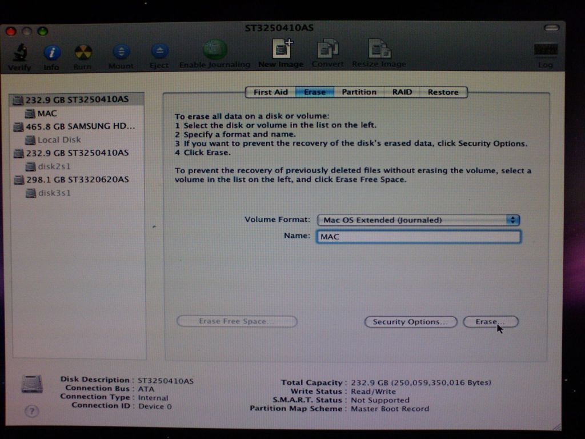Click the Mount toolbar icon
585x439 pixels.
121,51
